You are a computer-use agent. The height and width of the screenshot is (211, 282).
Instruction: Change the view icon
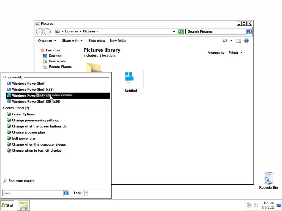point(225,41)
